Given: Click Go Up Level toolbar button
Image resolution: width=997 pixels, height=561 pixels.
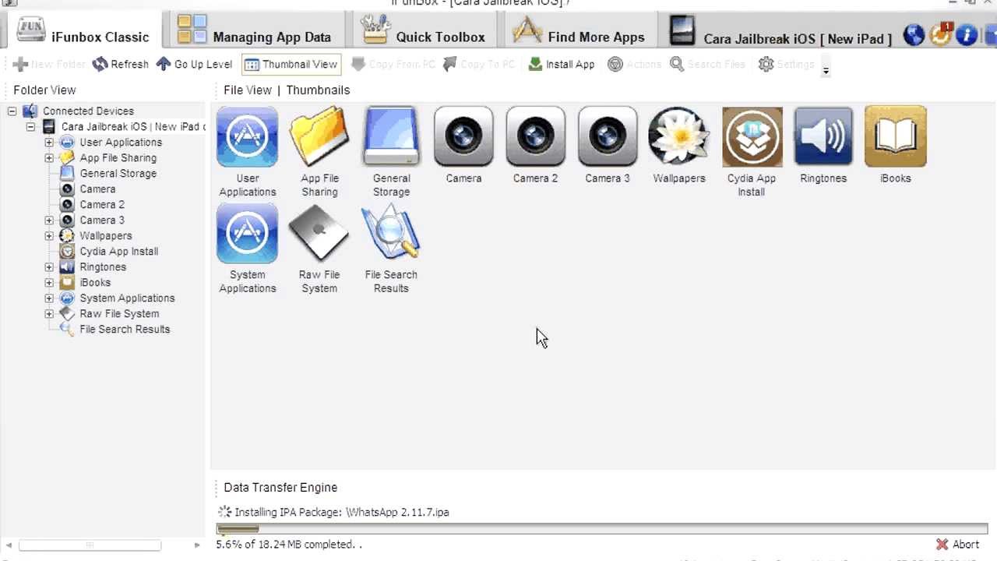Looking at the screenshot, I should tap(194, 64).
